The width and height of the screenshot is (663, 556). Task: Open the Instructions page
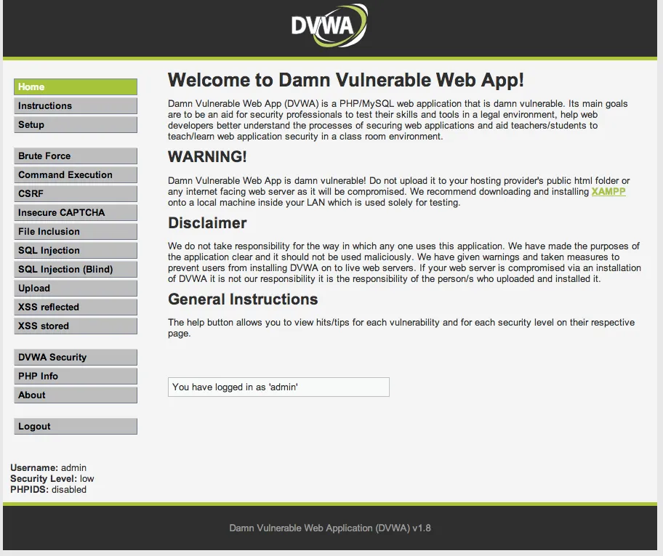click(75, 105)
